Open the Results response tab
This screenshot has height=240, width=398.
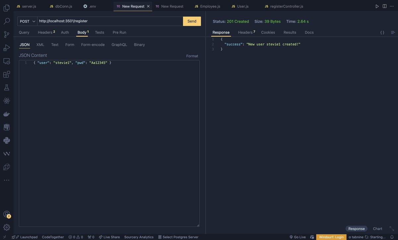point(290,32)
